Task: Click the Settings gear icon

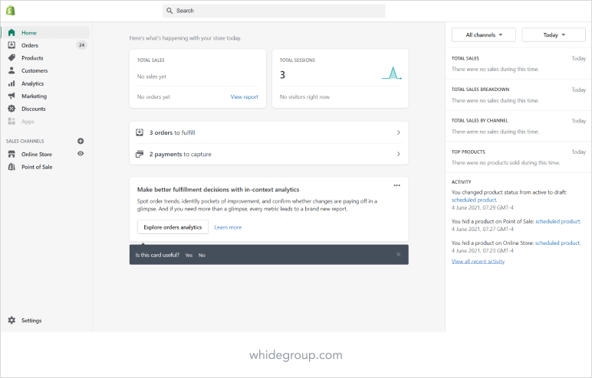Action: click(12, 320)
